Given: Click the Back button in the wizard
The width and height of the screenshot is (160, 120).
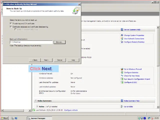Looking at the screenshot, I should [35, 60].
